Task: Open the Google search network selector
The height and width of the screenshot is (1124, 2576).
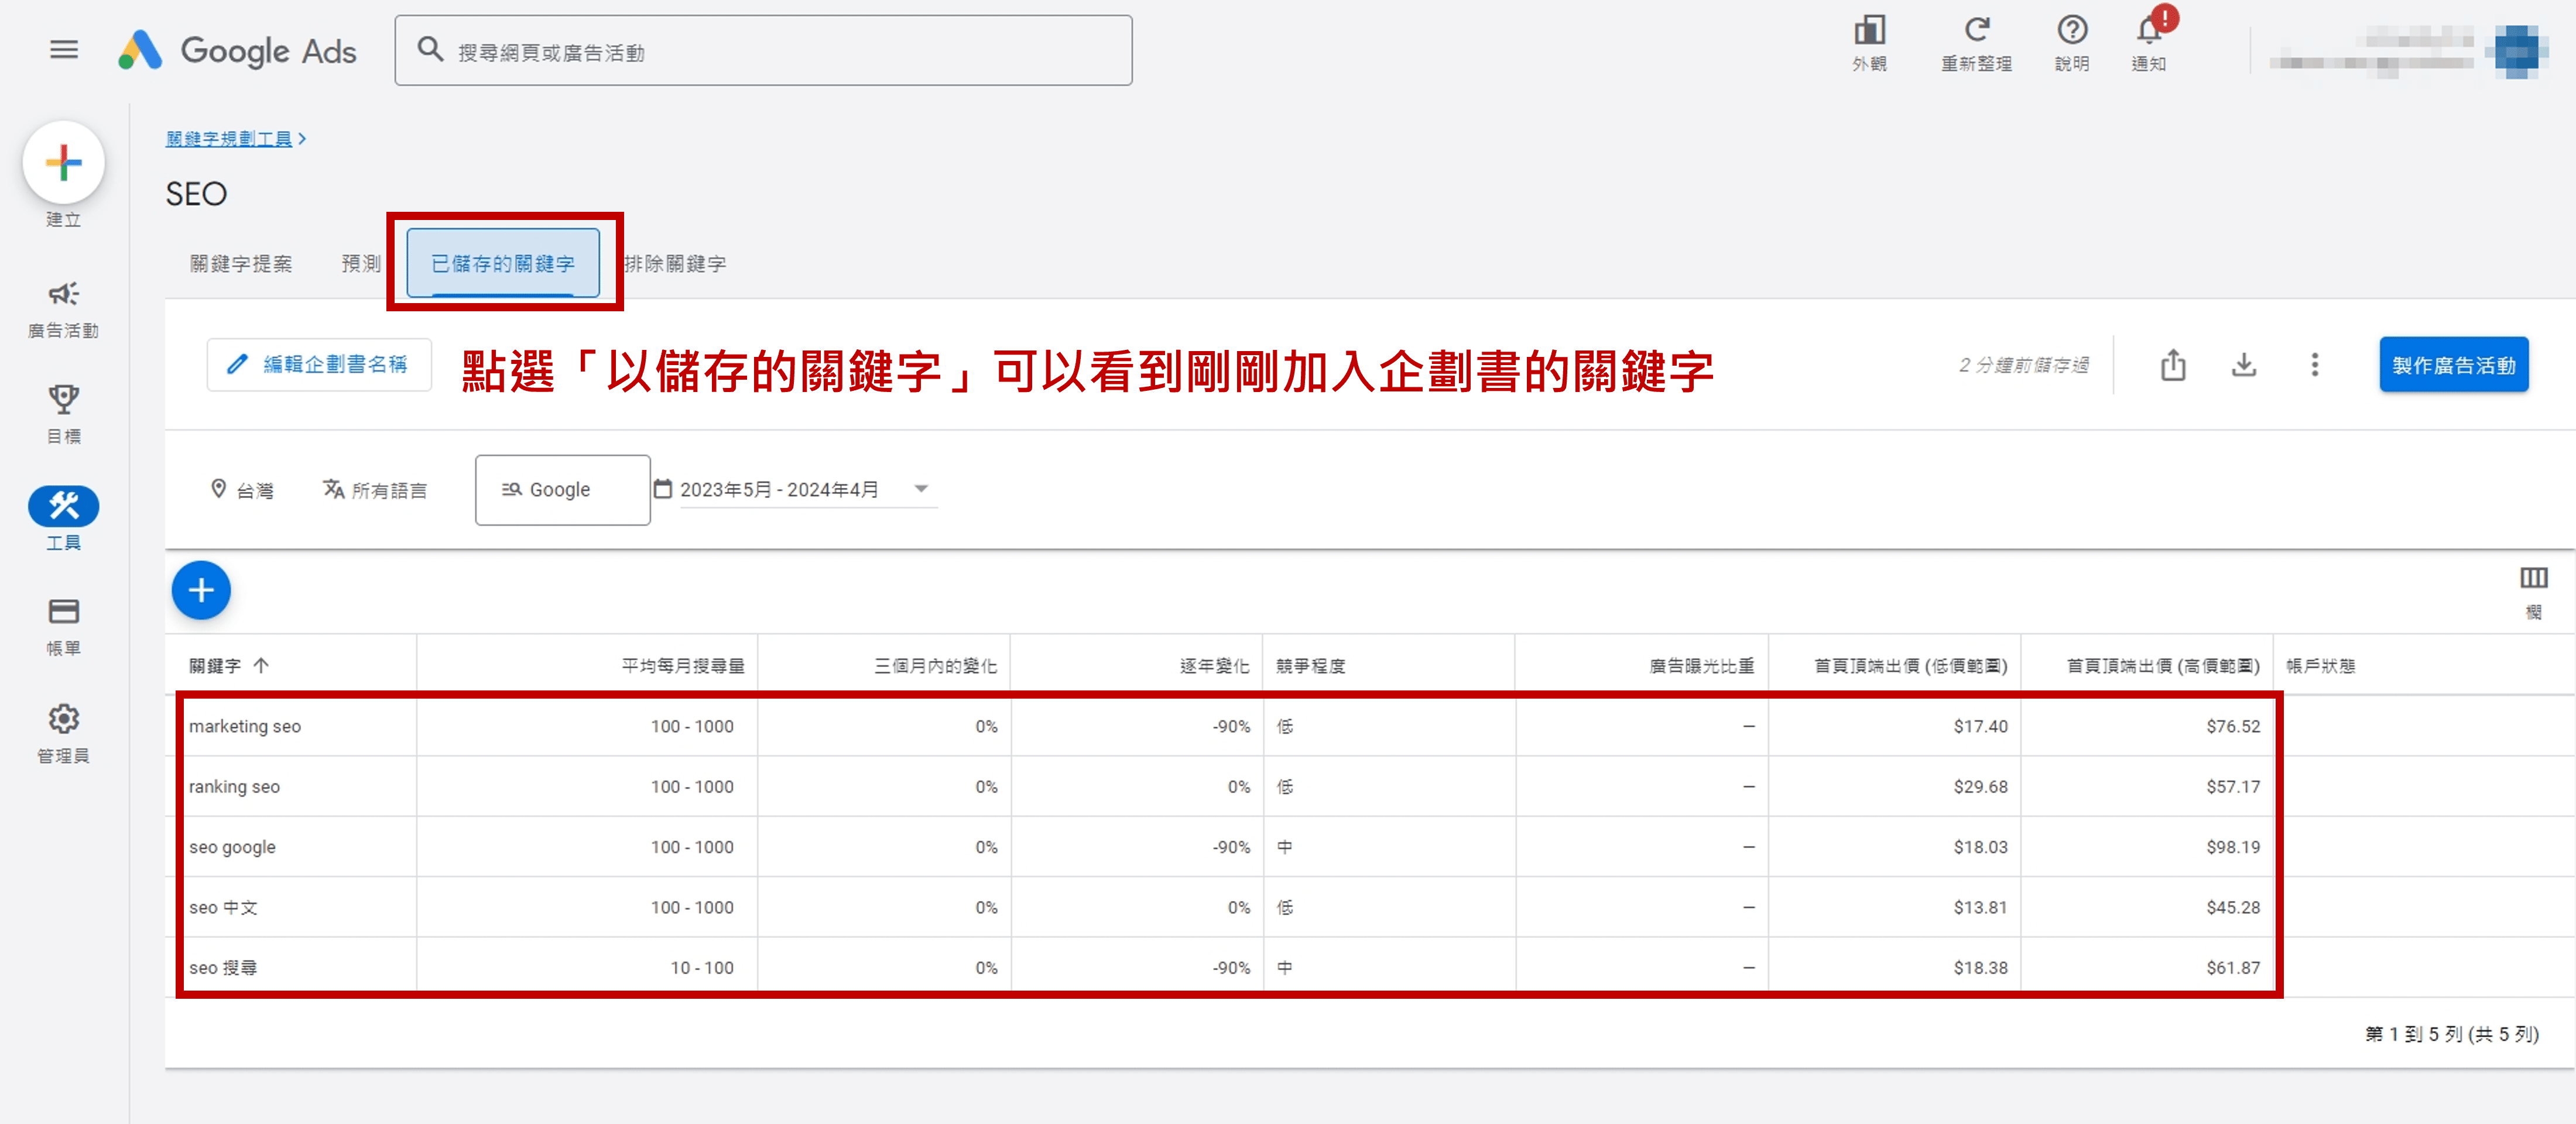Action: coord(562,490)
